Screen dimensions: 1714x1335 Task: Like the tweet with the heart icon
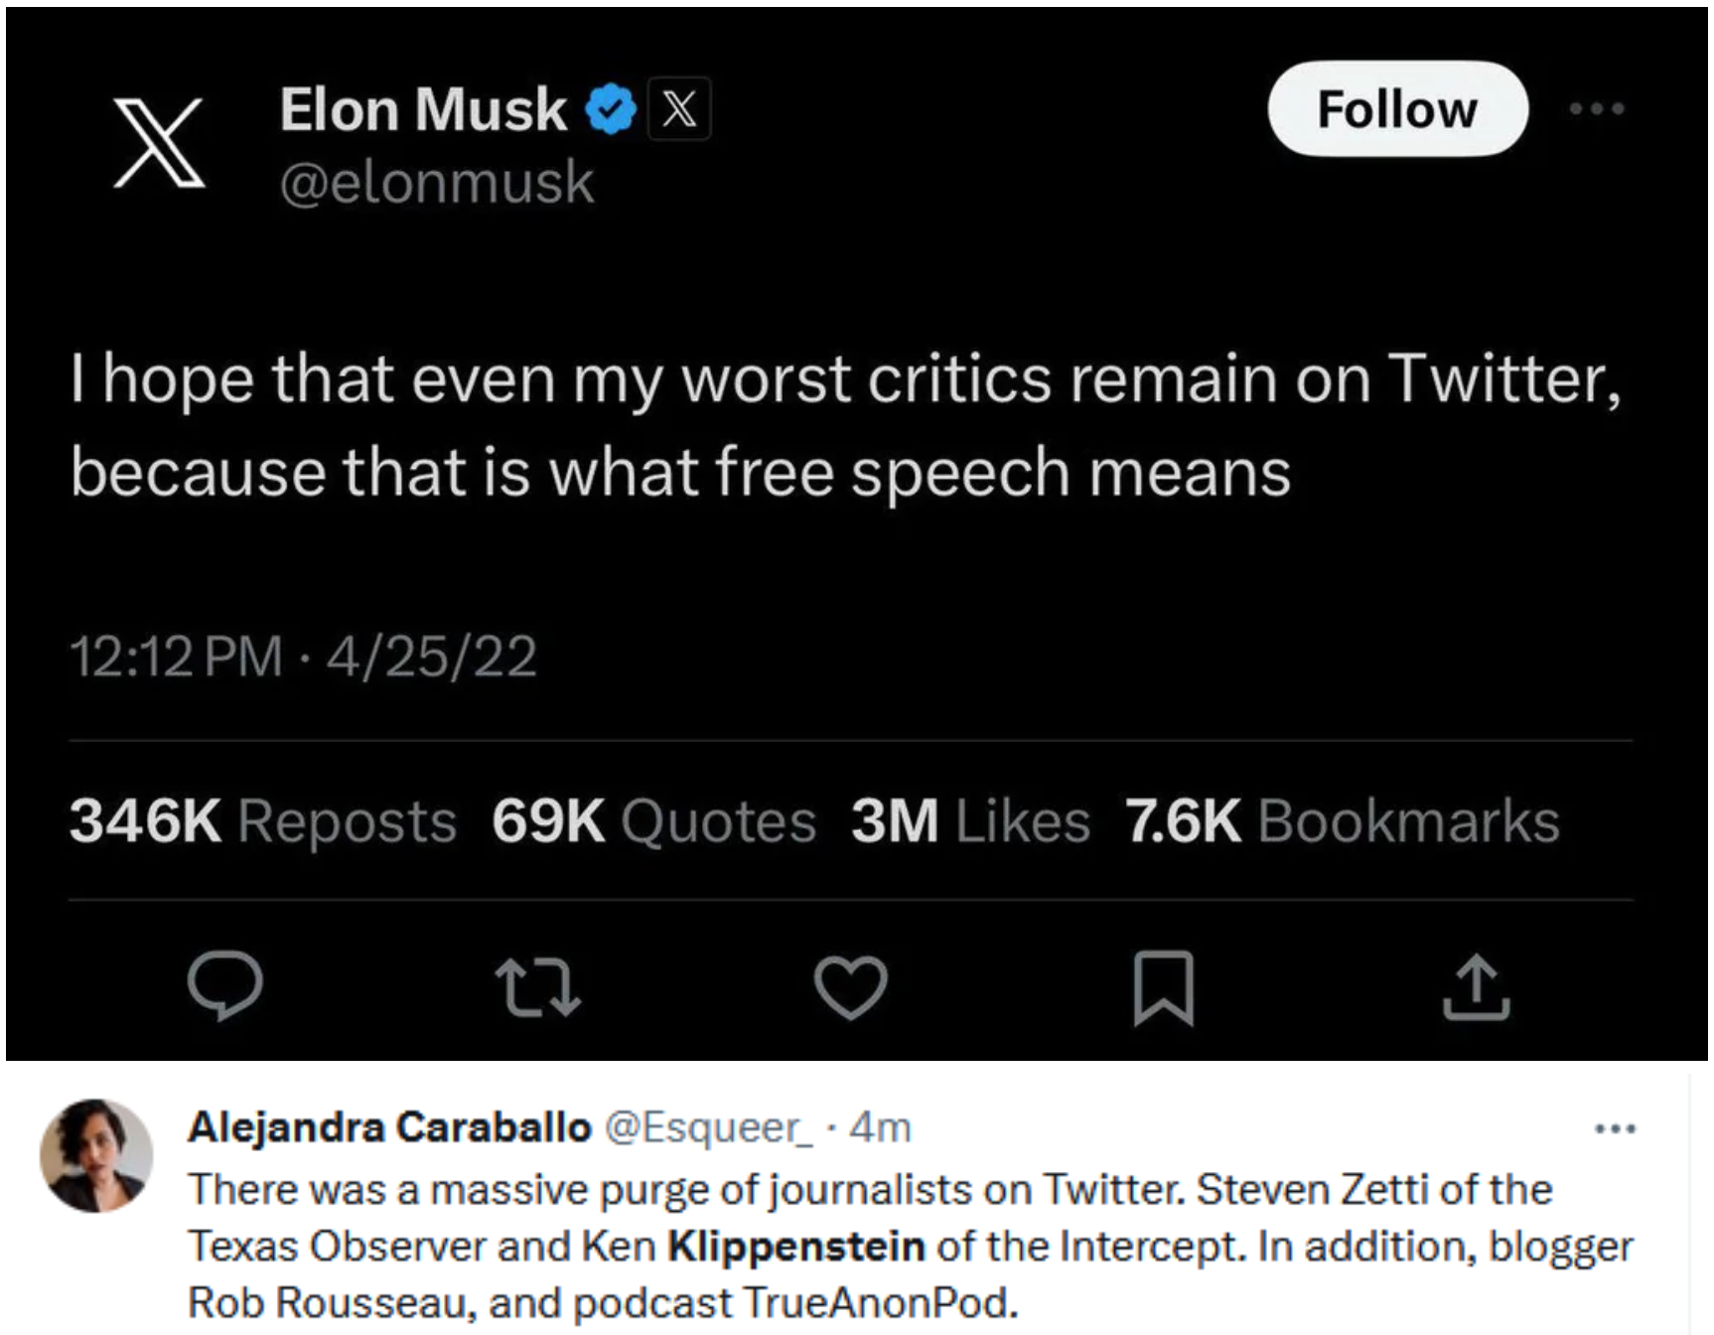pyautogui.click(x=850, y=986)
